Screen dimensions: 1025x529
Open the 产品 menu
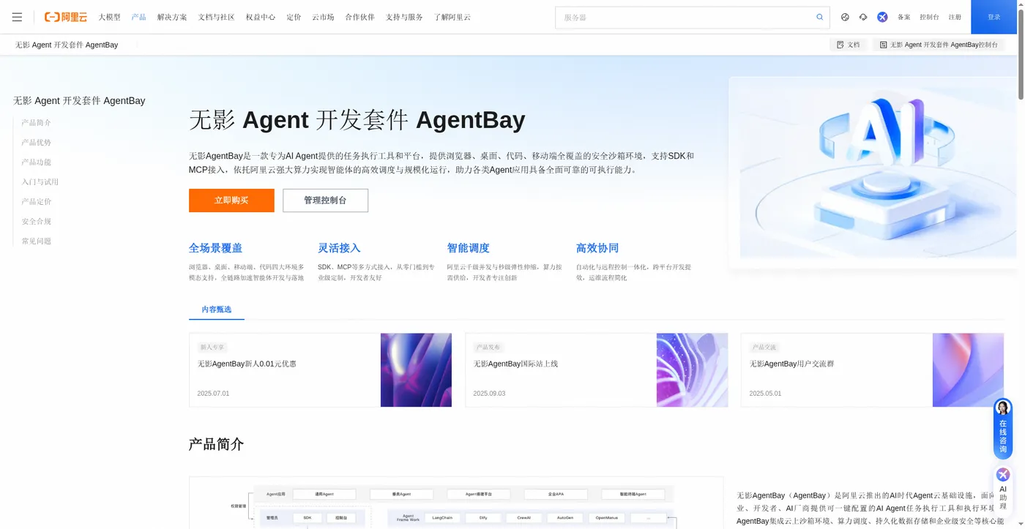coord(139,17)
